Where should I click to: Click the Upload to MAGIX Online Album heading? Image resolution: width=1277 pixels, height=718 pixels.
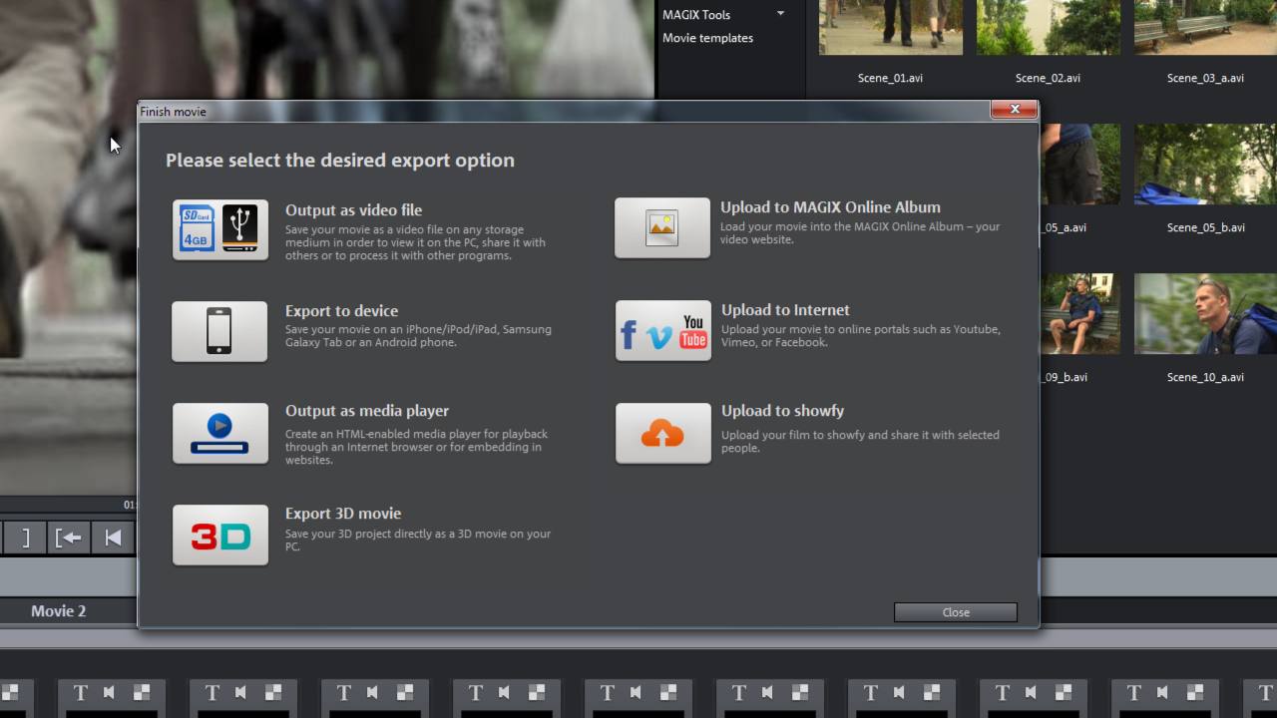(830, 207)
